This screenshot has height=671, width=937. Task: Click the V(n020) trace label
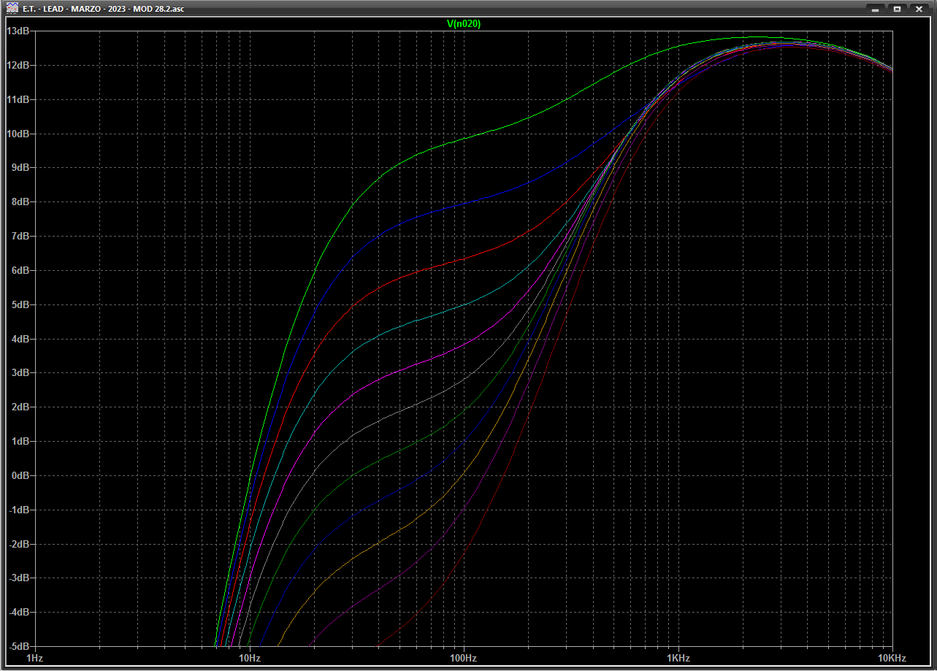464,24
